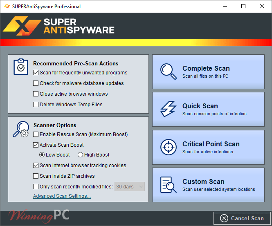Uncheck Scan for frequently unwanted programs
This screenshot has width=272, height=226.
(x=36, y=73)
